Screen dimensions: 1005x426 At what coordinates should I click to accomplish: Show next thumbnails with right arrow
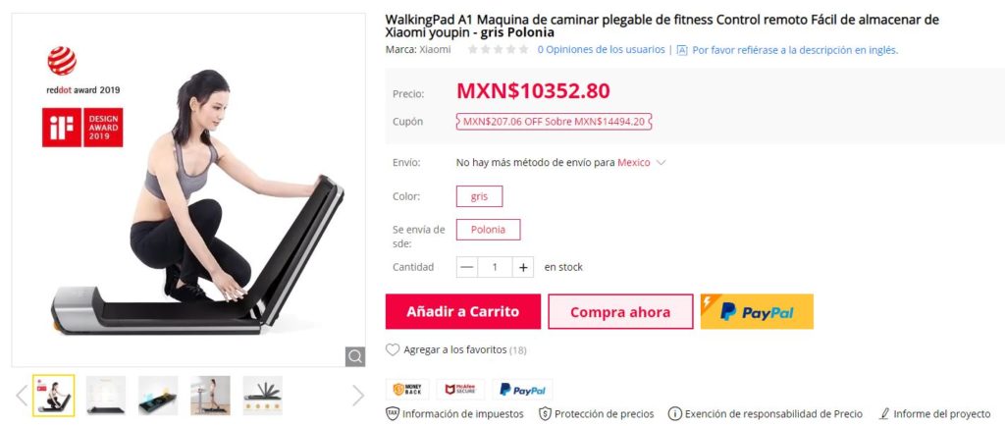357,396
